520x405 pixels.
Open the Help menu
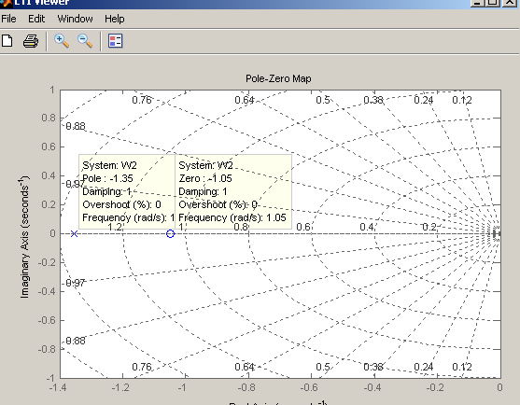[115, 19]
